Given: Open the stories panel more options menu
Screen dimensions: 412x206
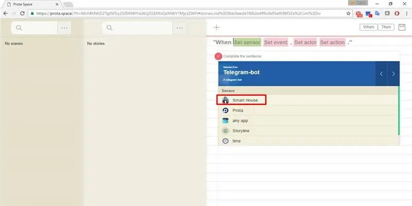Looking at the screenshot, I should coord(179,28).
